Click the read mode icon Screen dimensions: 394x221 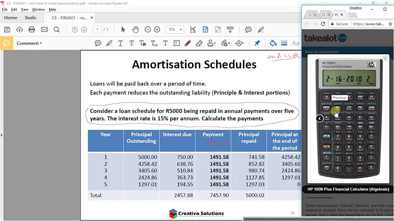pos(230,30)
